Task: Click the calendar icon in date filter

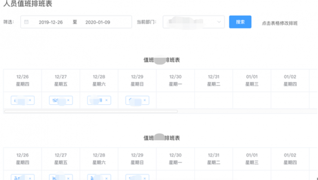Action: pos(26,22)
